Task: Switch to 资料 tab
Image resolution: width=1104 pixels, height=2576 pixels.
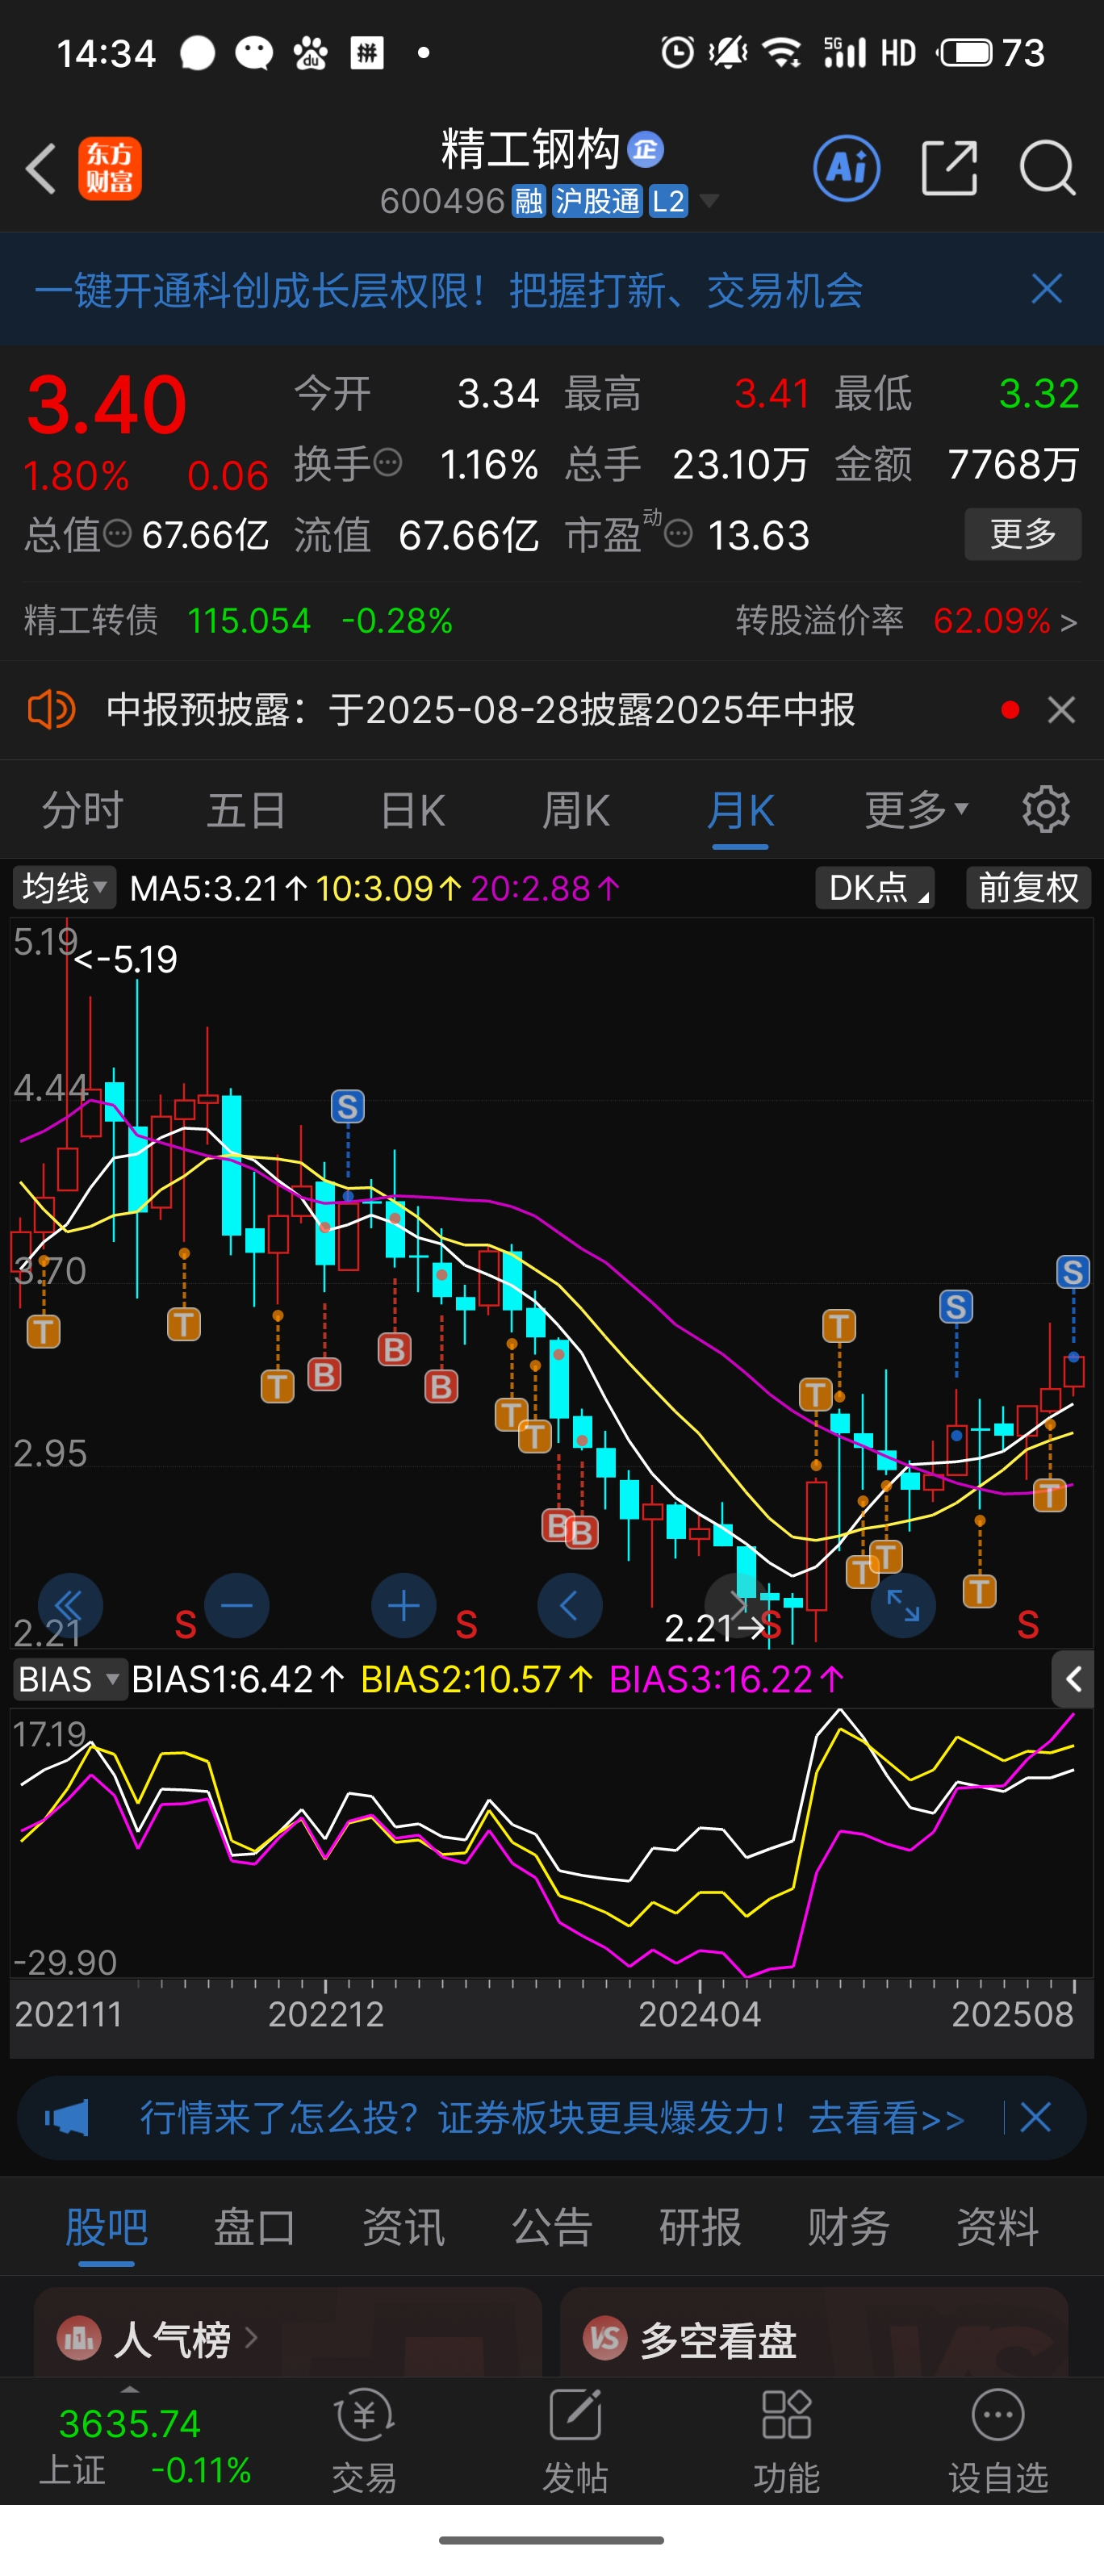Action: click(997, 2228)
